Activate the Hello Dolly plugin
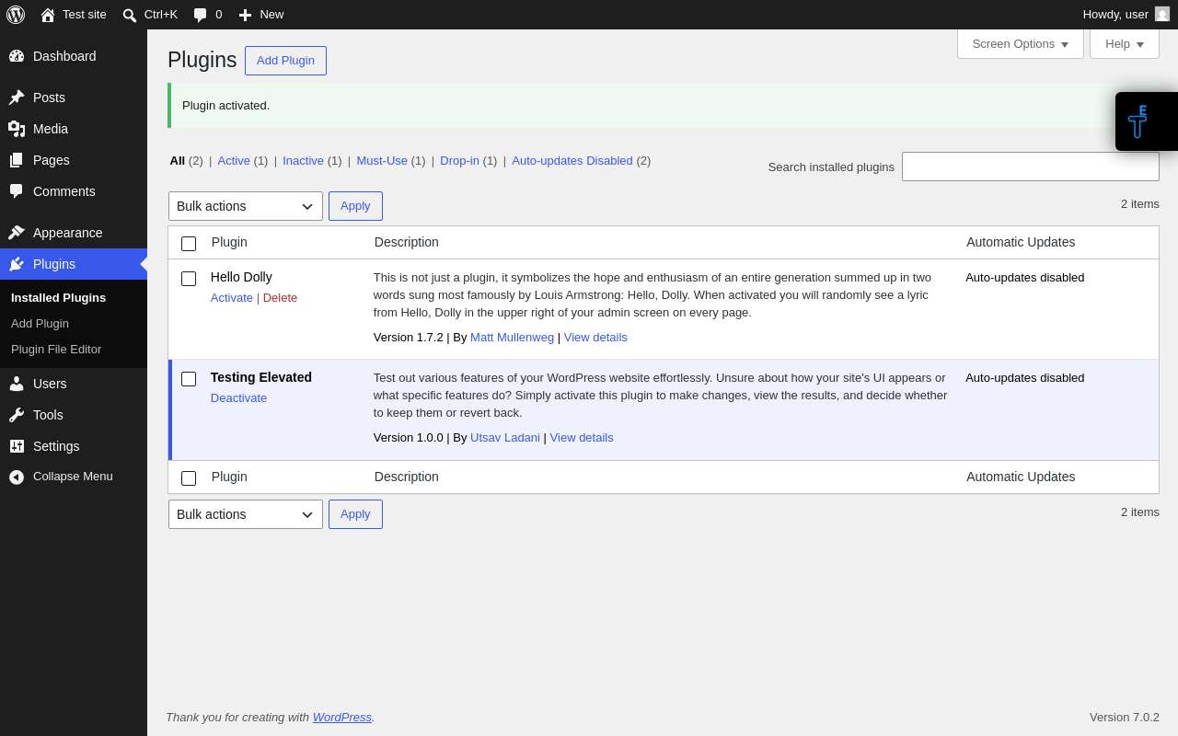This screenshot has width=1178, height=736. [232, 297]
